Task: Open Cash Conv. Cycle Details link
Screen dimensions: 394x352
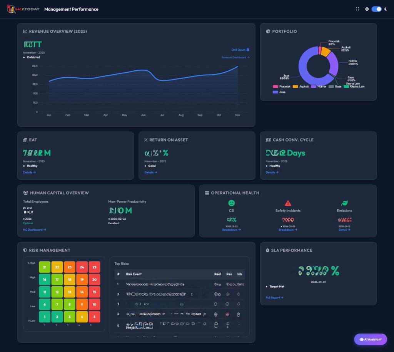Action: point(272,172)
